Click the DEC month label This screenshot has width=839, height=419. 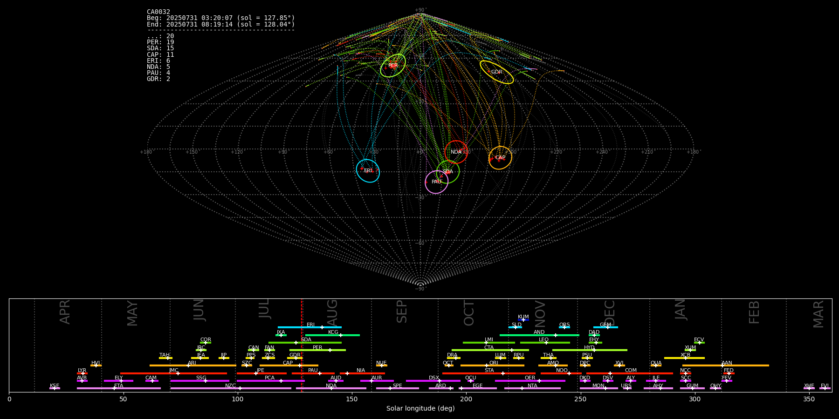(610, 313)
